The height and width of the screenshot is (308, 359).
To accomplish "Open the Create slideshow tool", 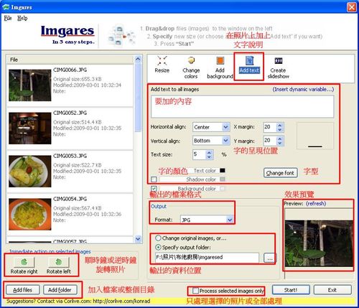I will [x=279, y=67].
